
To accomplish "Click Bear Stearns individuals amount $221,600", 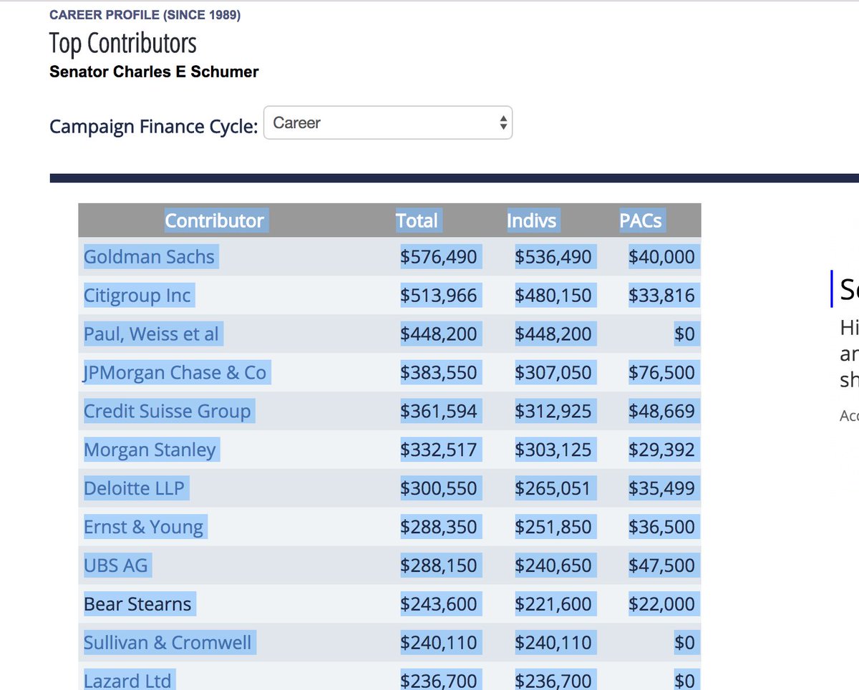I will pos(553,604).
